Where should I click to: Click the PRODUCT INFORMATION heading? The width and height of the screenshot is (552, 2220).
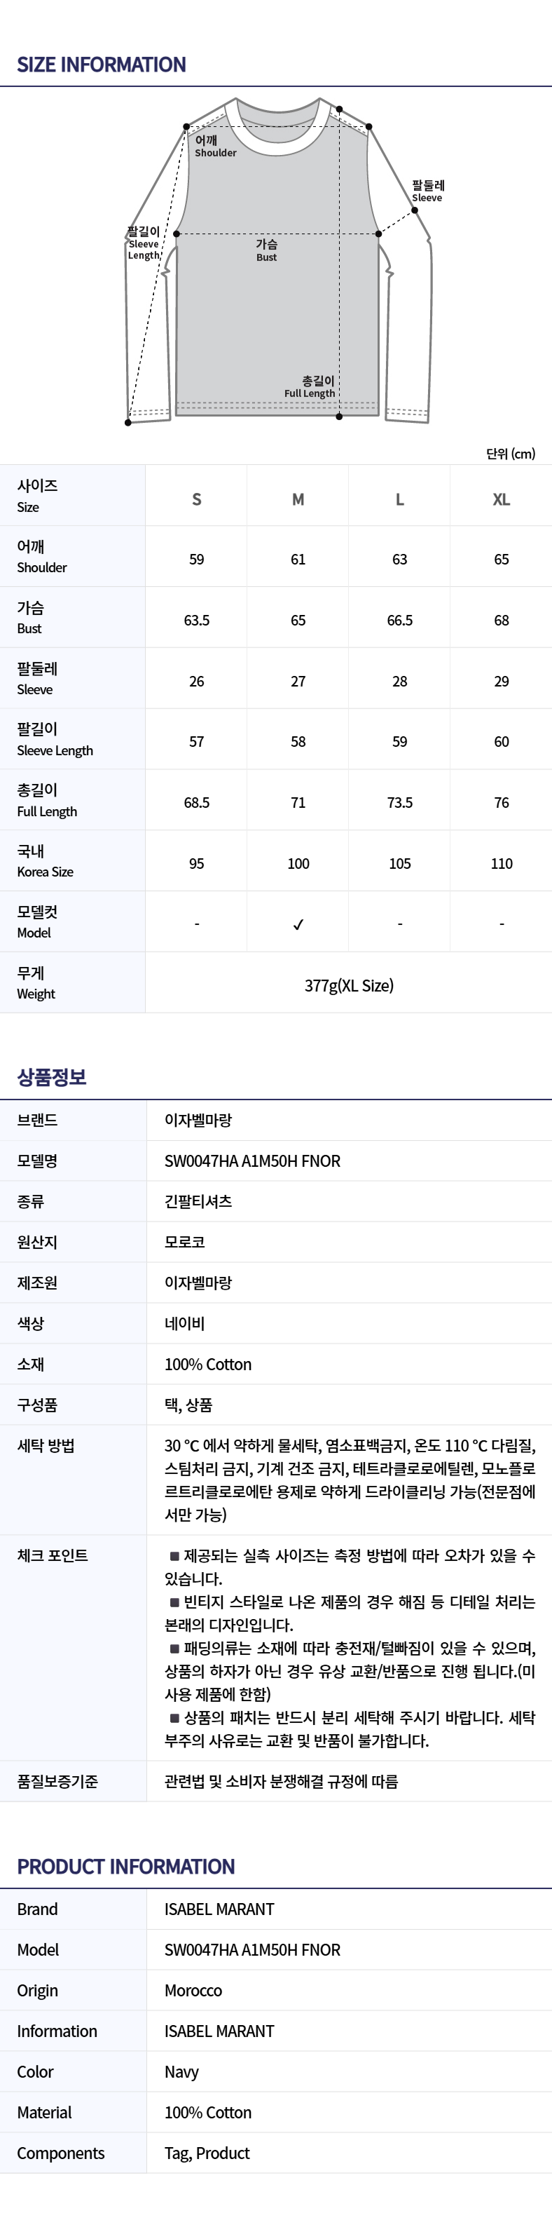[125, 1867]
